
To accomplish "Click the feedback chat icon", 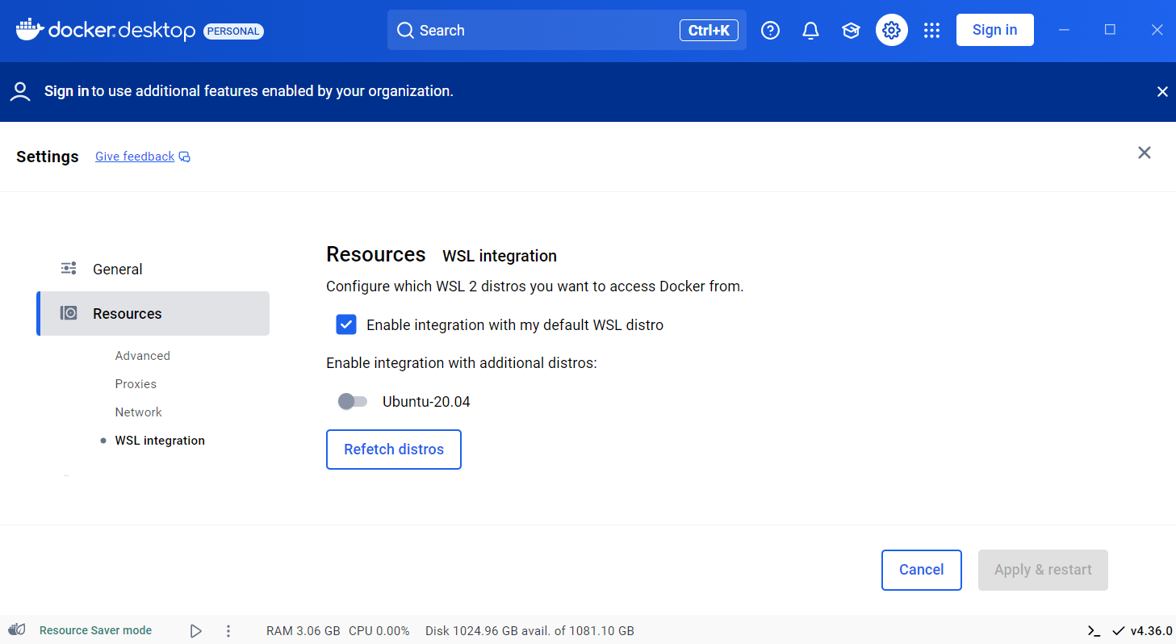I will pos(185,157).
